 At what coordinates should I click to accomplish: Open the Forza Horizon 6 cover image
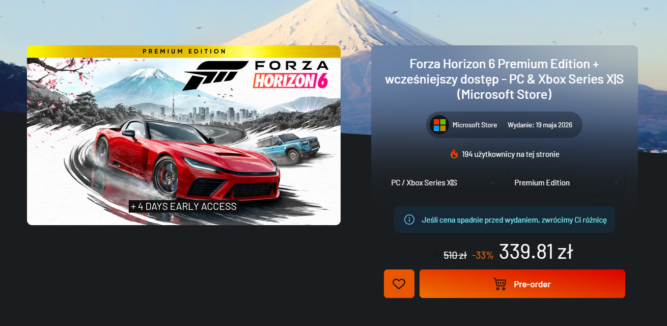(184, 135)
